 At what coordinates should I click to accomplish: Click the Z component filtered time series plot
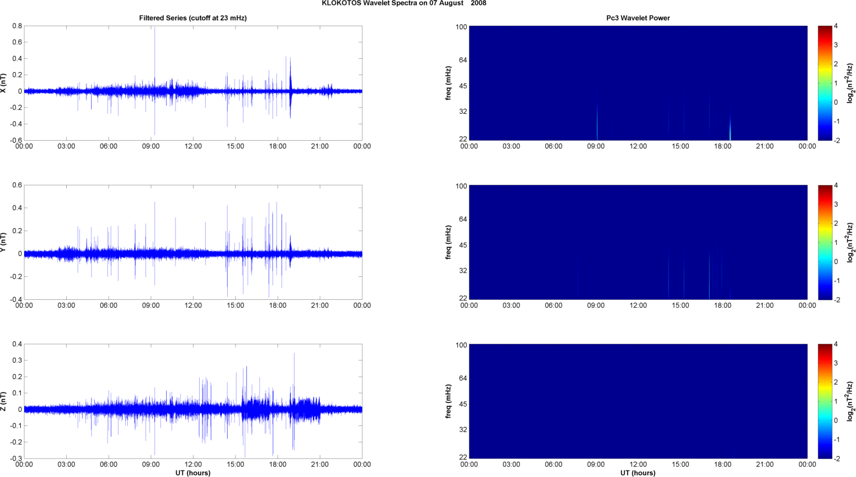(193, 401)
